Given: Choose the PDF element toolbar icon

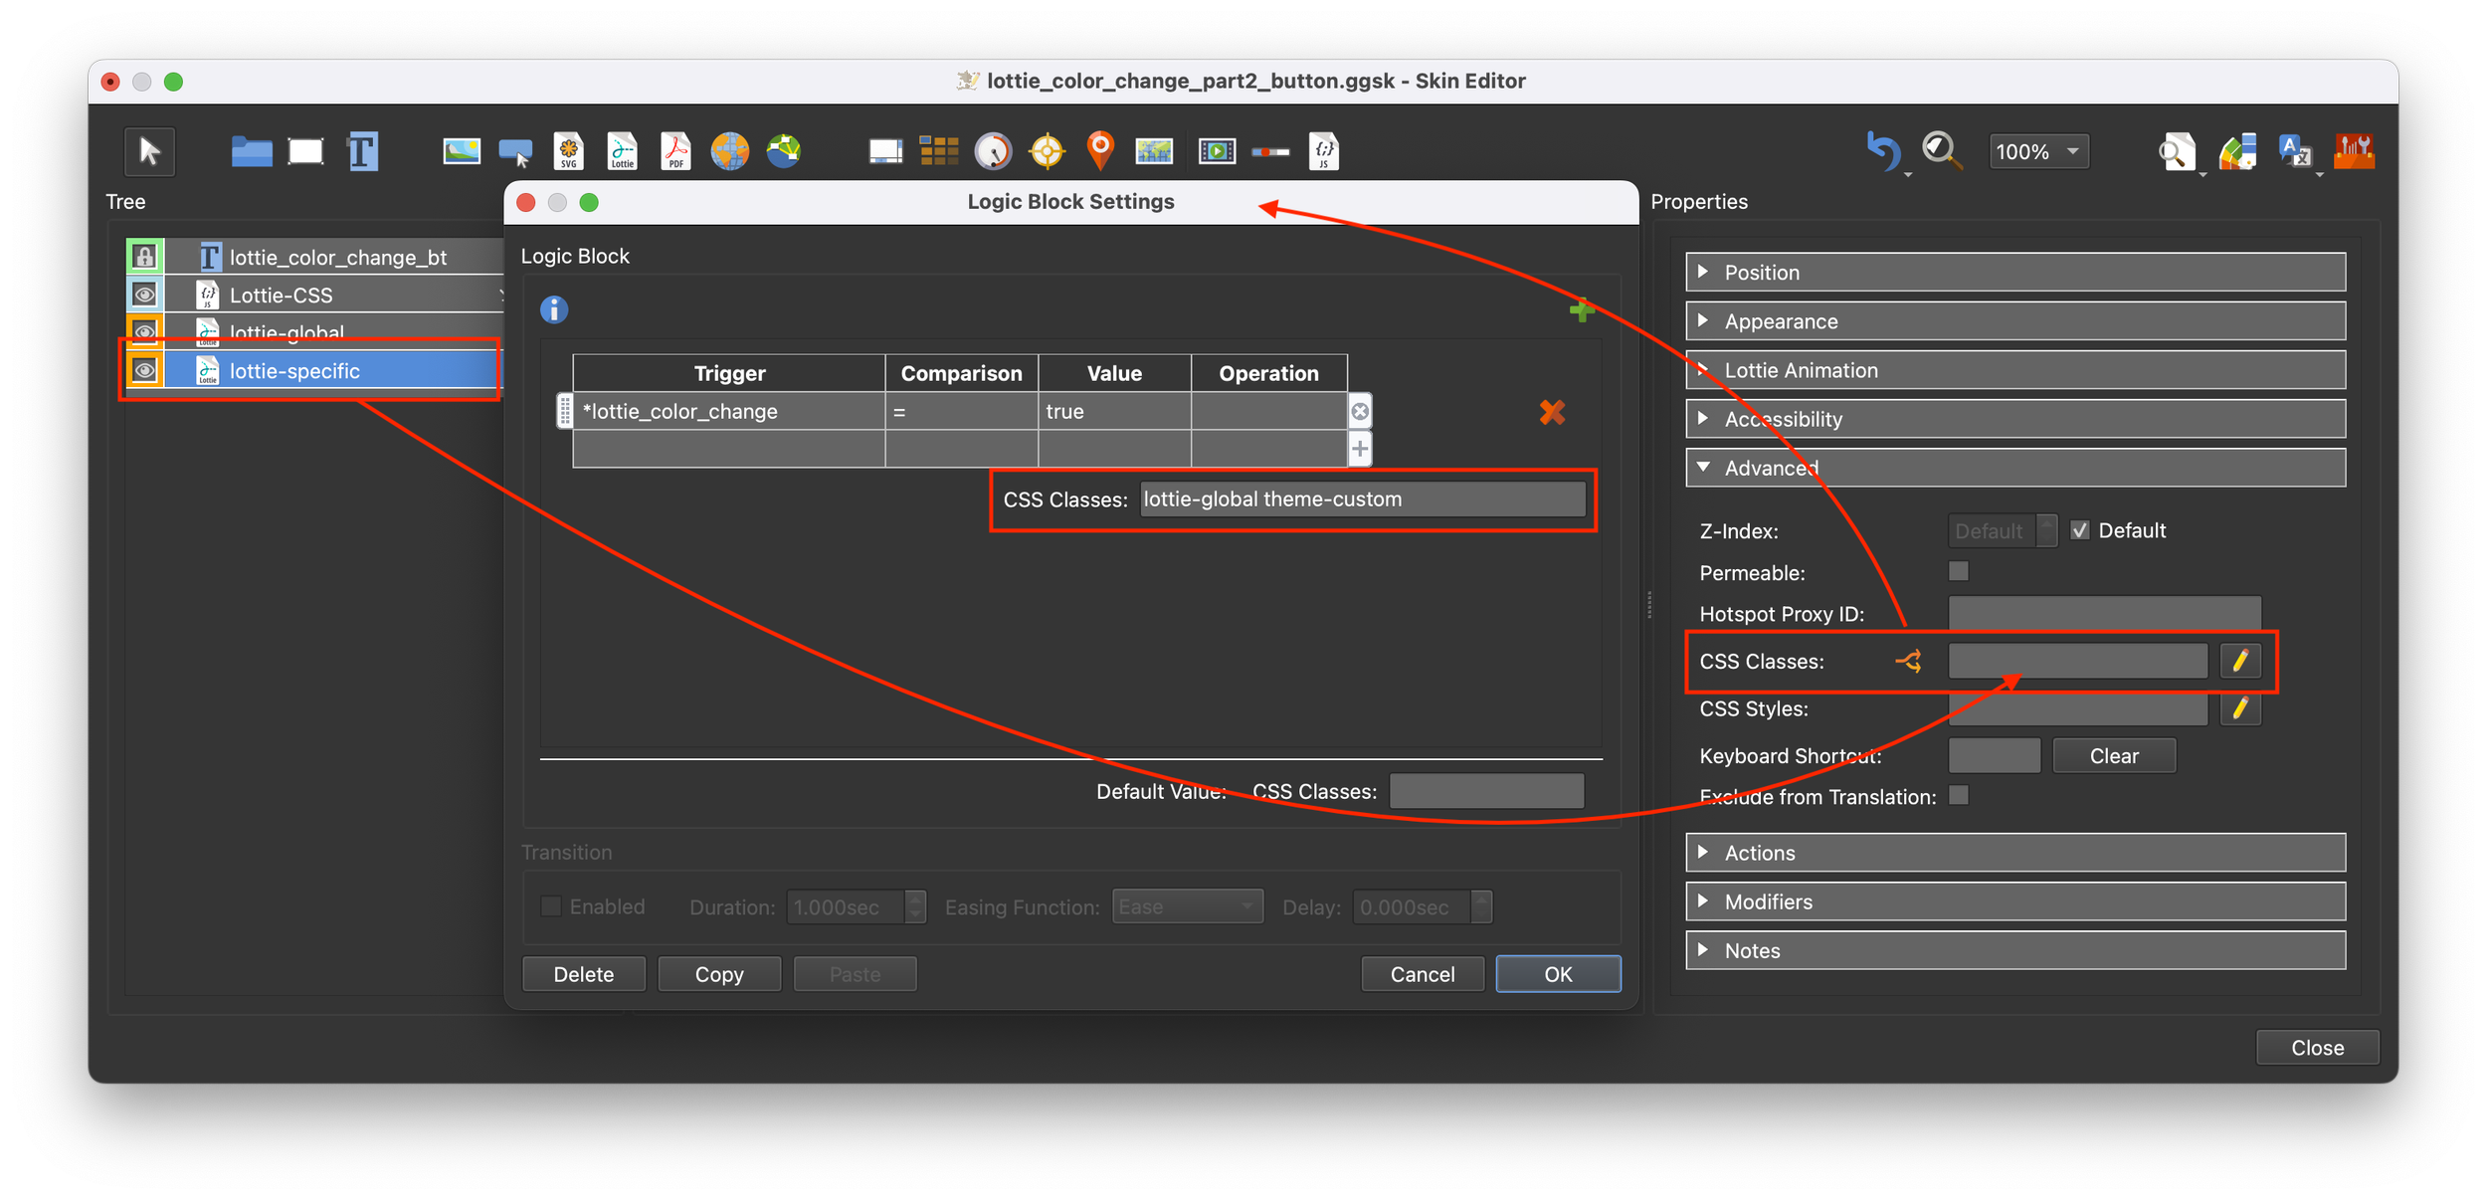Looking at the screenshot, I should click(675, 151).
